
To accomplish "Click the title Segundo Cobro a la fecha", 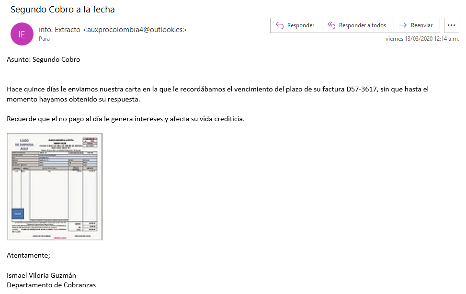I will (63, 10).
